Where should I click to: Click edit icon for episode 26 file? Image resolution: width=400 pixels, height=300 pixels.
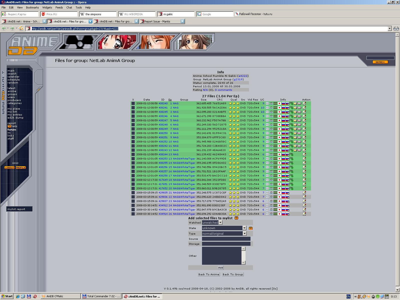(304, 214)
